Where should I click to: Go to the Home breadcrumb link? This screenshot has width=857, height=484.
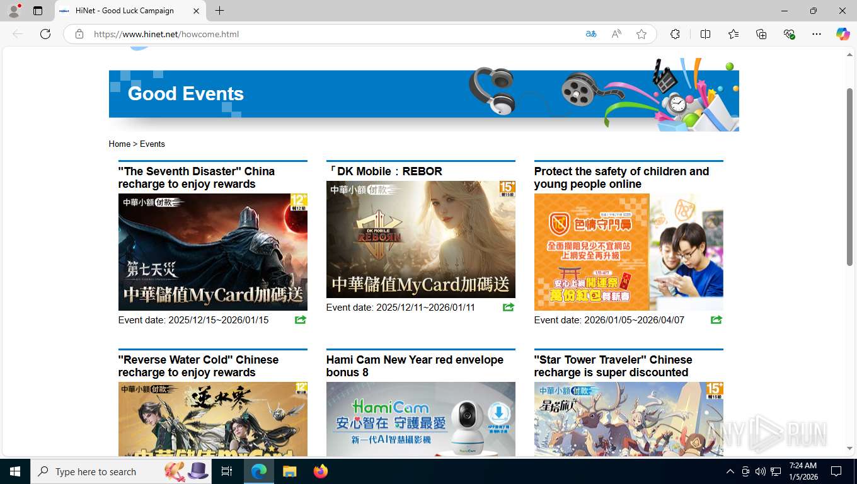(x=120, y=144)
